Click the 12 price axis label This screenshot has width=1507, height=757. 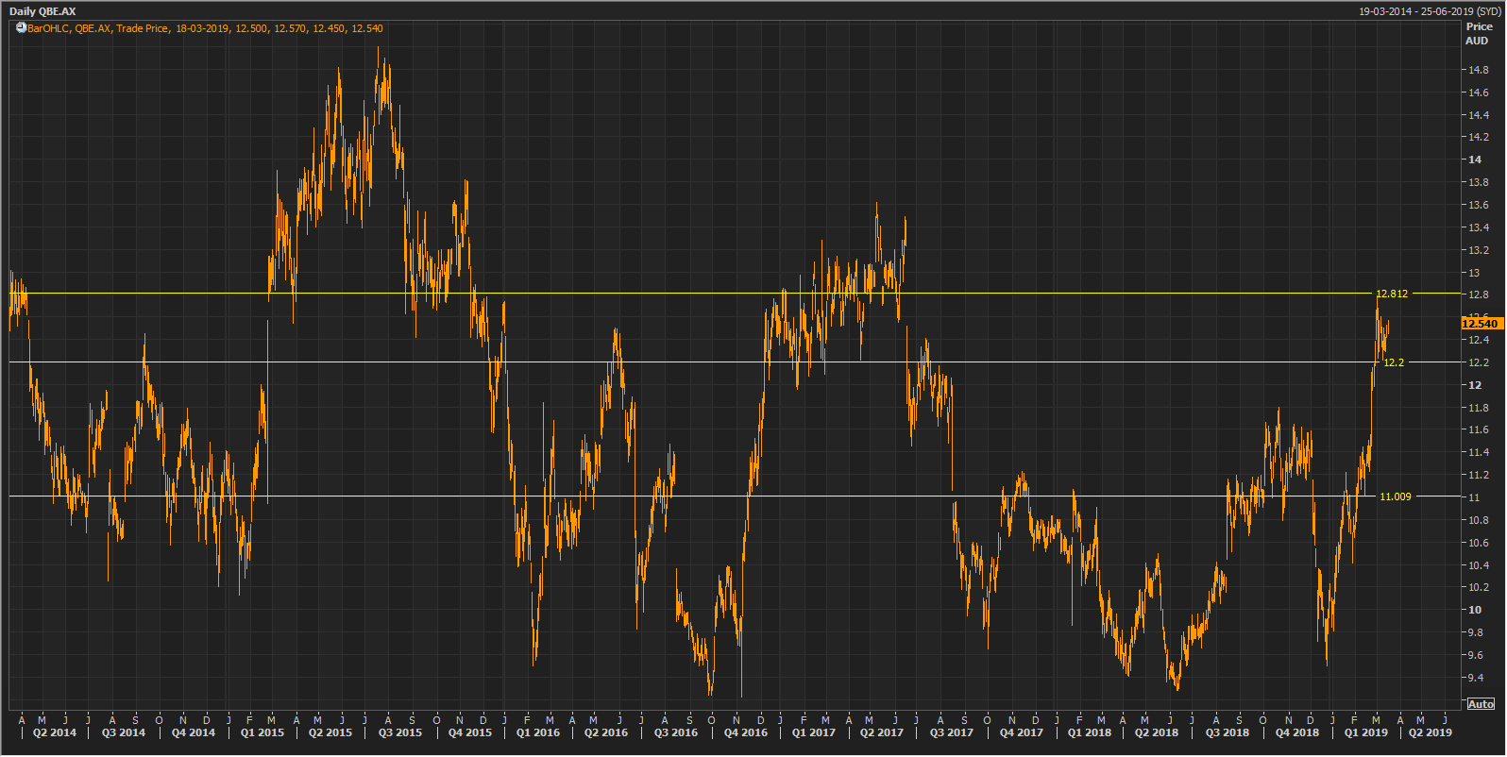1475,385
